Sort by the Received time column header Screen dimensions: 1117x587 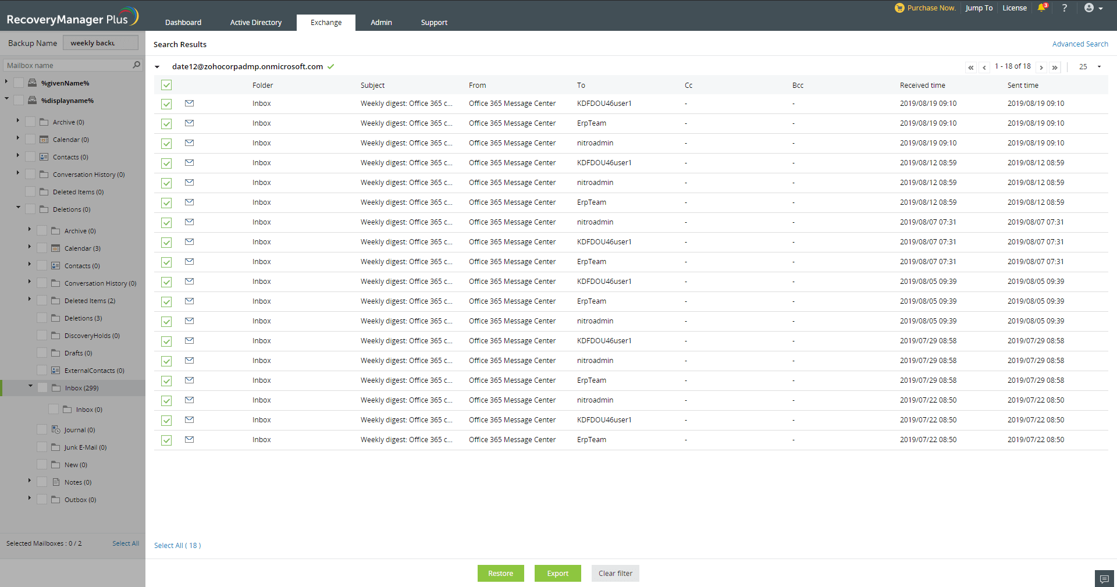[922, 86]
